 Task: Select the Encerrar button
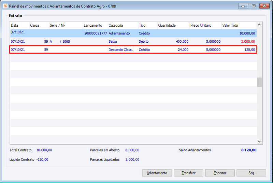click(x=220, y=173)
